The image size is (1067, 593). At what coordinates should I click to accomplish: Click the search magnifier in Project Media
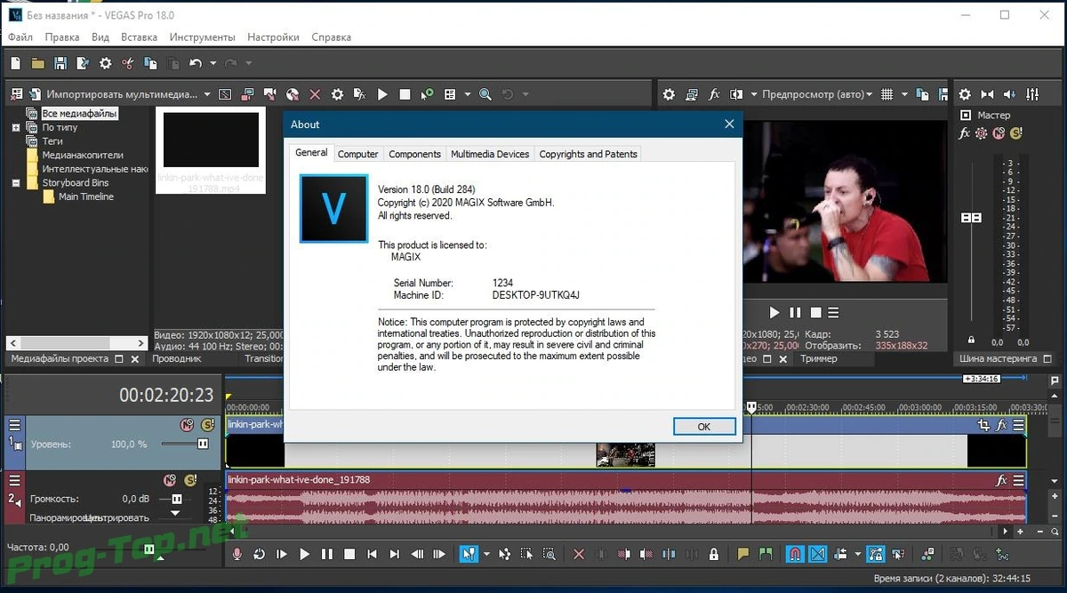pyautogui.click(x=485, y=93)
